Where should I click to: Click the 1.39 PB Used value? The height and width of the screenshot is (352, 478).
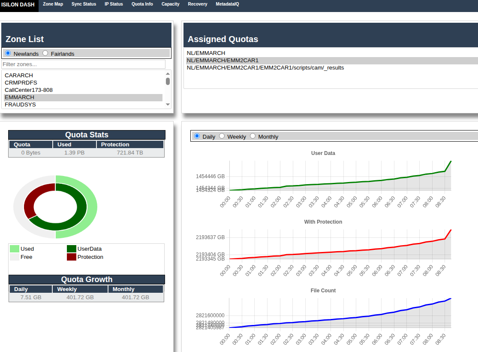(x=75, y=153)
